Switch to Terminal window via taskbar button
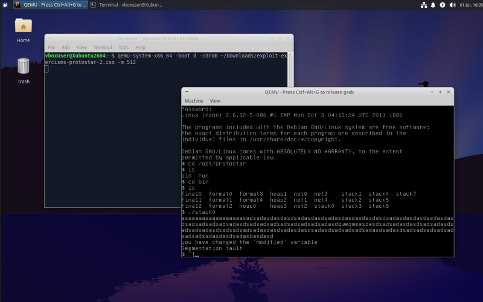The width and height of the screenshot is (483, 302). (x=127, y=5)
